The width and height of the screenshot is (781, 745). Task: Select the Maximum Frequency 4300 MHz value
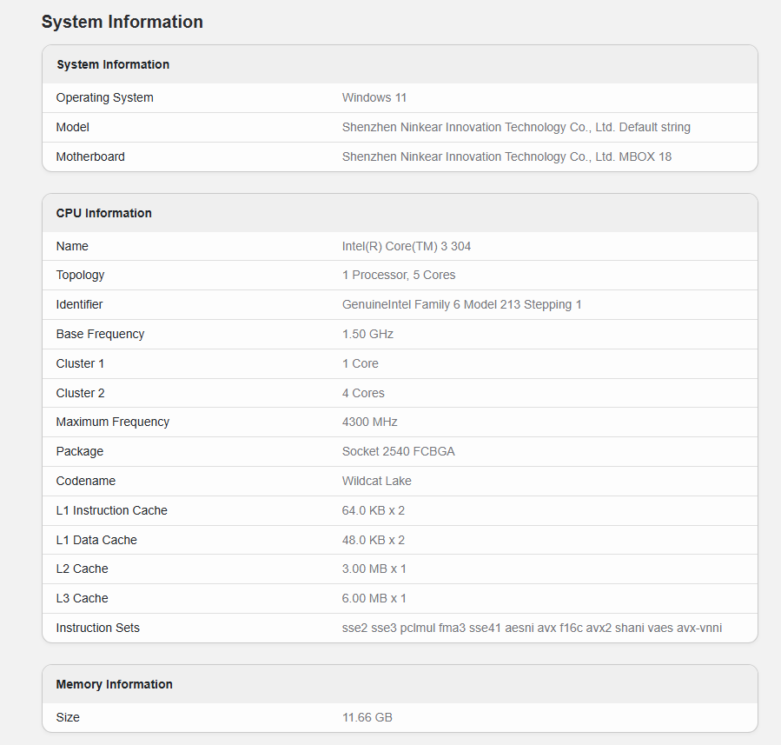tap(369, 422)
